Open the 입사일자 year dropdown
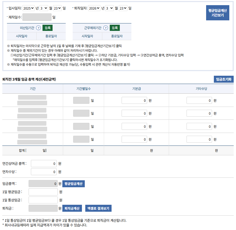The width and height of the screenshot is (236, 230). [28, 8]
